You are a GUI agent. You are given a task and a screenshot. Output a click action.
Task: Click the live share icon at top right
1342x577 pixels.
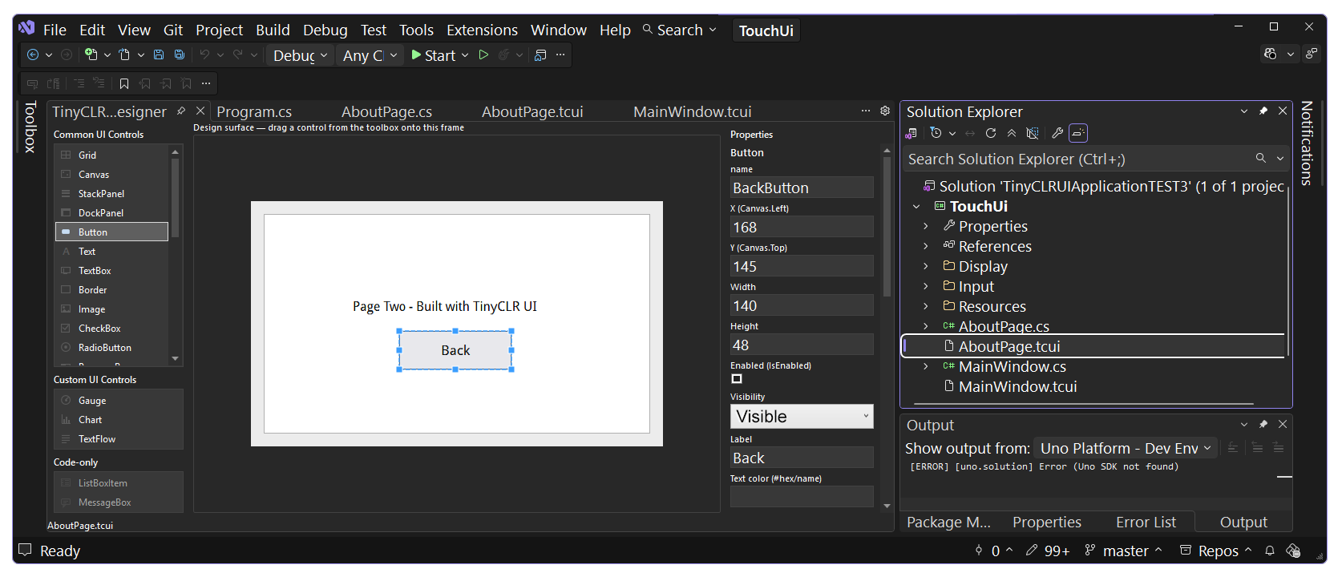(1312, 54)
